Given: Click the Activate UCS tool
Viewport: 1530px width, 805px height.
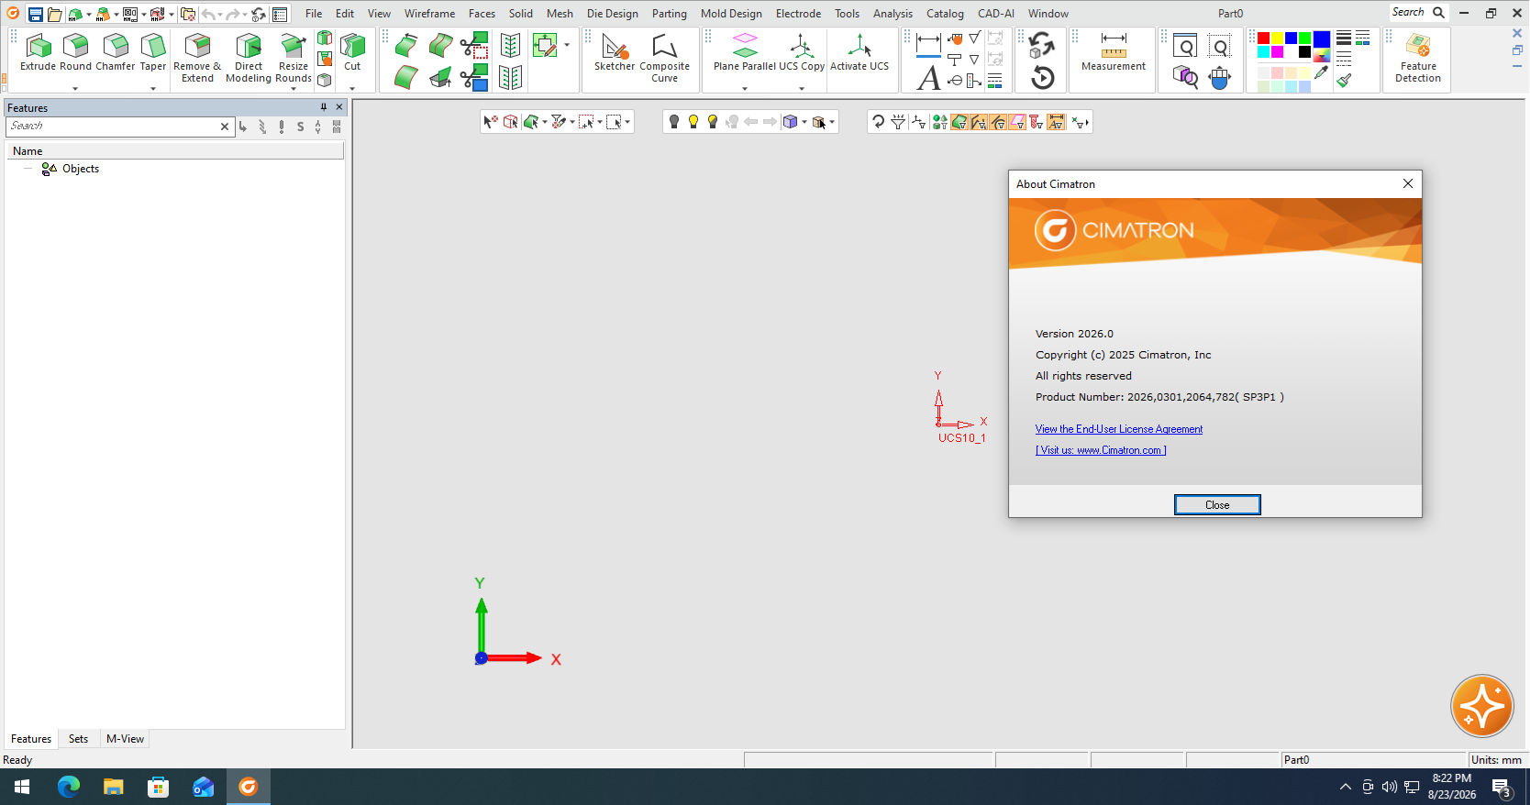Looking at the screenshot, I should (x=859, y=52).
